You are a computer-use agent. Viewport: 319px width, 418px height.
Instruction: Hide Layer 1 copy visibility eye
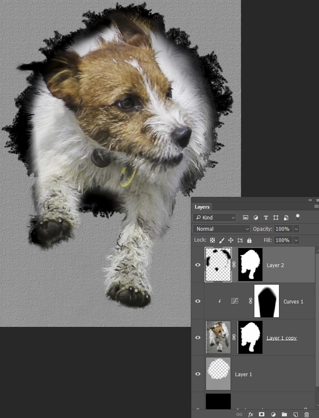point(198,337)
